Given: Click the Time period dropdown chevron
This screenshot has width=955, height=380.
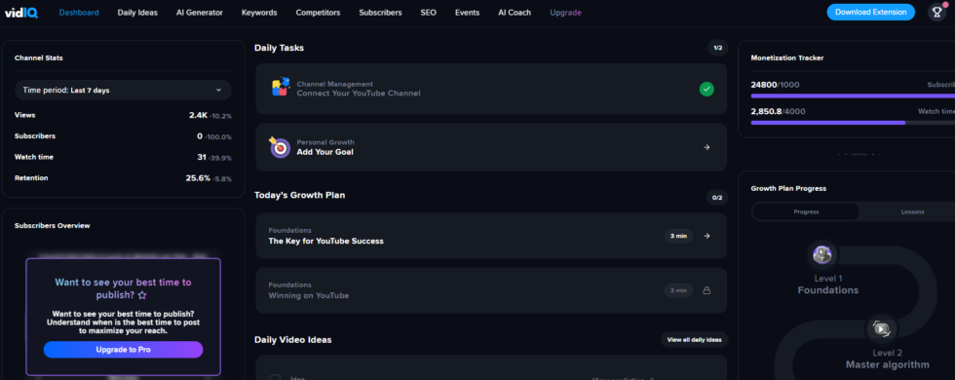Looking at the screenshot, I should click(x=218, y=90).
